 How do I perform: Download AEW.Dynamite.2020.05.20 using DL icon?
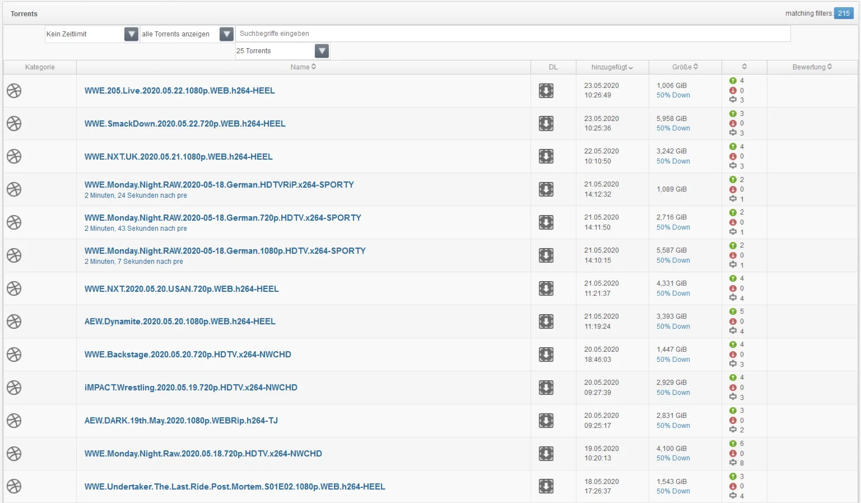[546, 322]
